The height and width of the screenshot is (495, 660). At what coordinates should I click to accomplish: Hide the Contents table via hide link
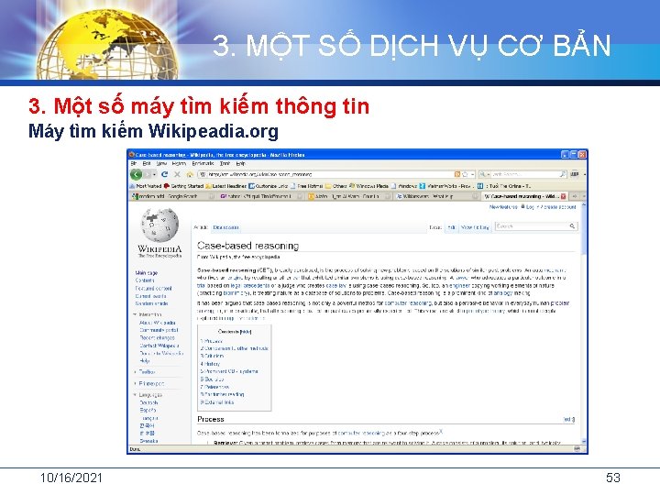246,332
